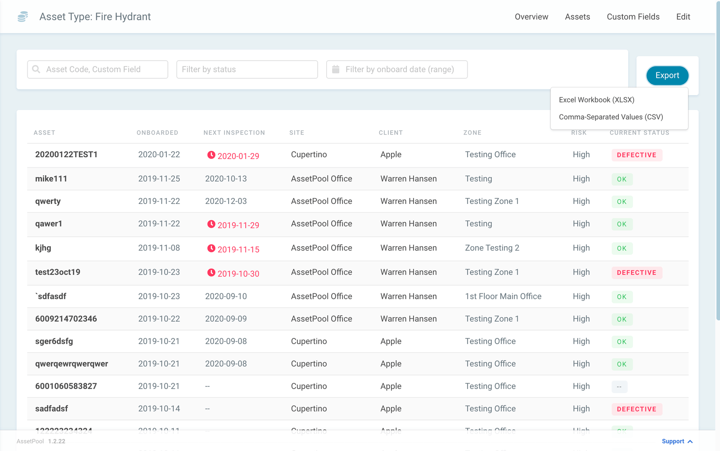Screen dimensions: 720x451
Task: Click DEFECTIVE badge for test23oct19
Action: point(637,273)
